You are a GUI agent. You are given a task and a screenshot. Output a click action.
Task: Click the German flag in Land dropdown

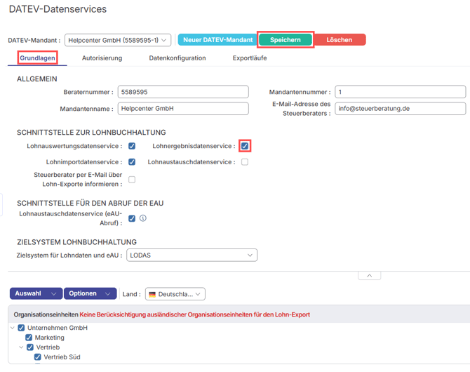pyautogui.click(x=152, y=294)
